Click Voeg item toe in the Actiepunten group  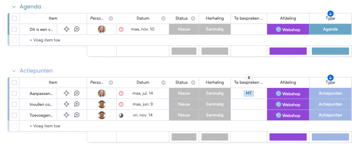tap(45, 126)
